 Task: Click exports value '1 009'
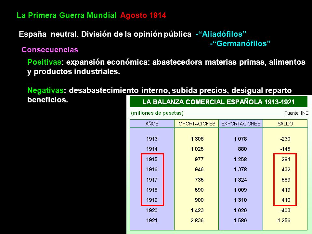(x=240, y=190)
